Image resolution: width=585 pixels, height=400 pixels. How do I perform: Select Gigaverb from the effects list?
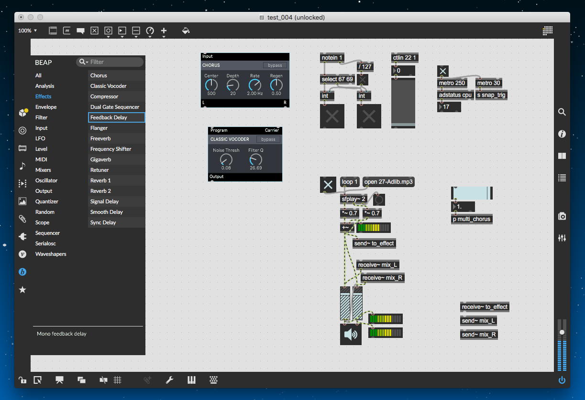tap(100, 159)
